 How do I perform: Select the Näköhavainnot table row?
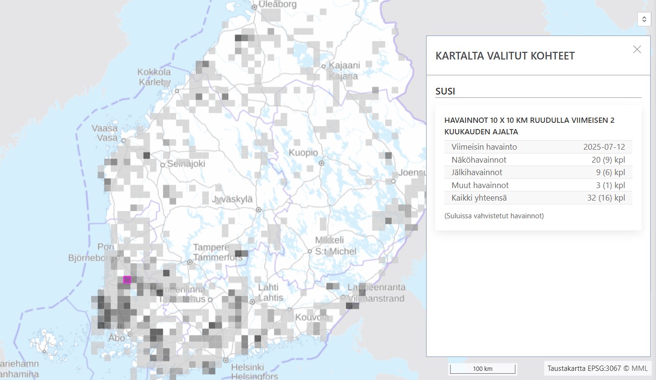pyautogui.click(x=538, y=160)
